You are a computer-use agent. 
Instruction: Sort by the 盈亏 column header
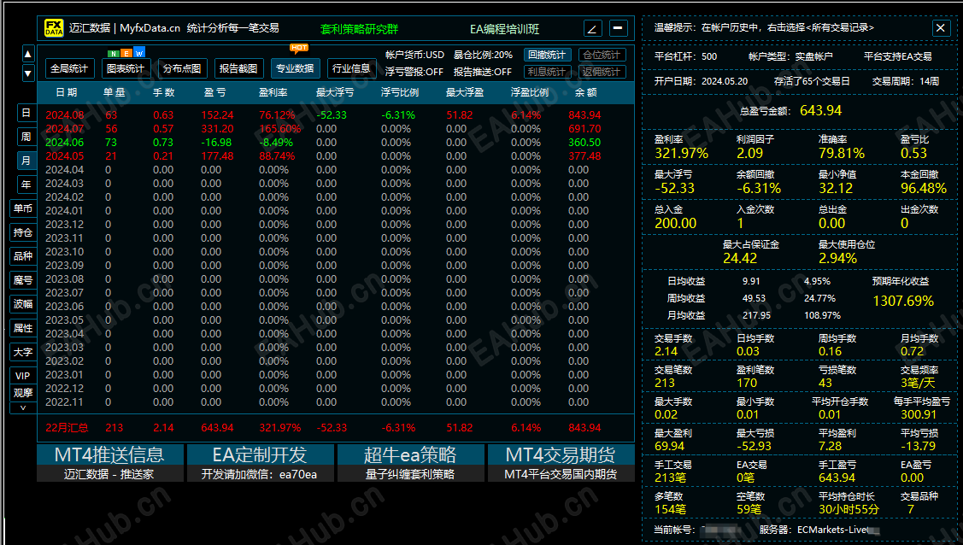[215, 92]
